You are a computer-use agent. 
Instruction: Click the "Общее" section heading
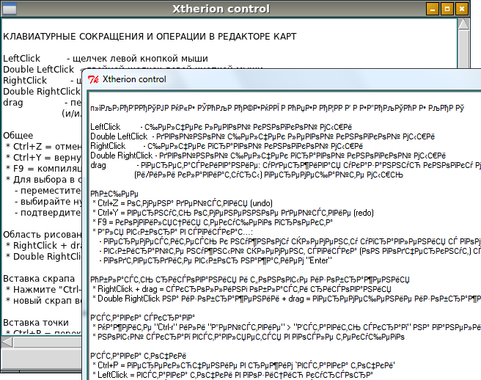point(18,136)
